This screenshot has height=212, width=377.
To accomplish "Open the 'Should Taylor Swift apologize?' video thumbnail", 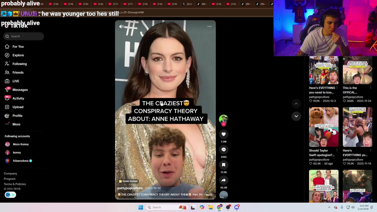I will coord(324,127).
